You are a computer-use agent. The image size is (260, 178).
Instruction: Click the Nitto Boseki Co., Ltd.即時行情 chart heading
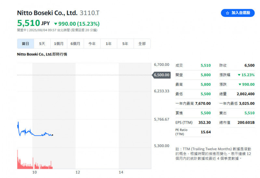42,54
